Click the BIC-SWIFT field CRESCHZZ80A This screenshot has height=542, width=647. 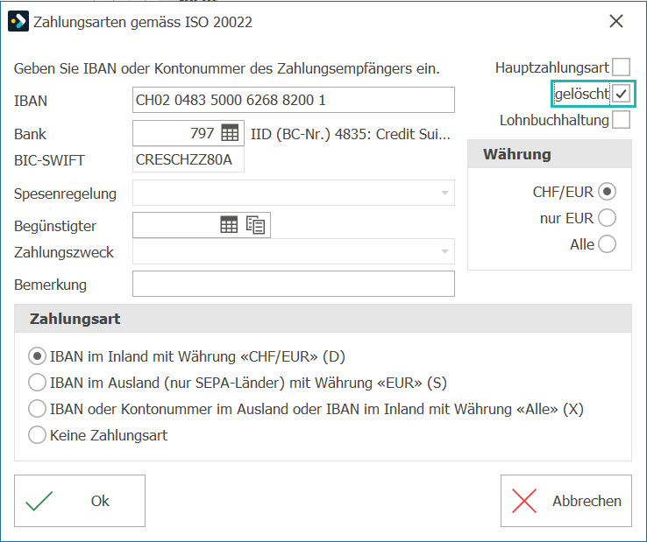point(188,159)
